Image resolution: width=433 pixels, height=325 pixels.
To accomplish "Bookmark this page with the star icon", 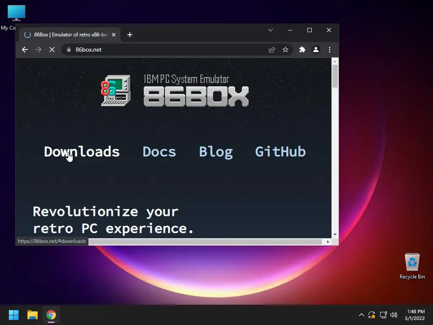I will click(285, 50).
